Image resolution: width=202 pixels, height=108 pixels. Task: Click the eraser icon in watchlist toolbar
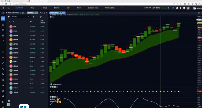pos(41,17)
